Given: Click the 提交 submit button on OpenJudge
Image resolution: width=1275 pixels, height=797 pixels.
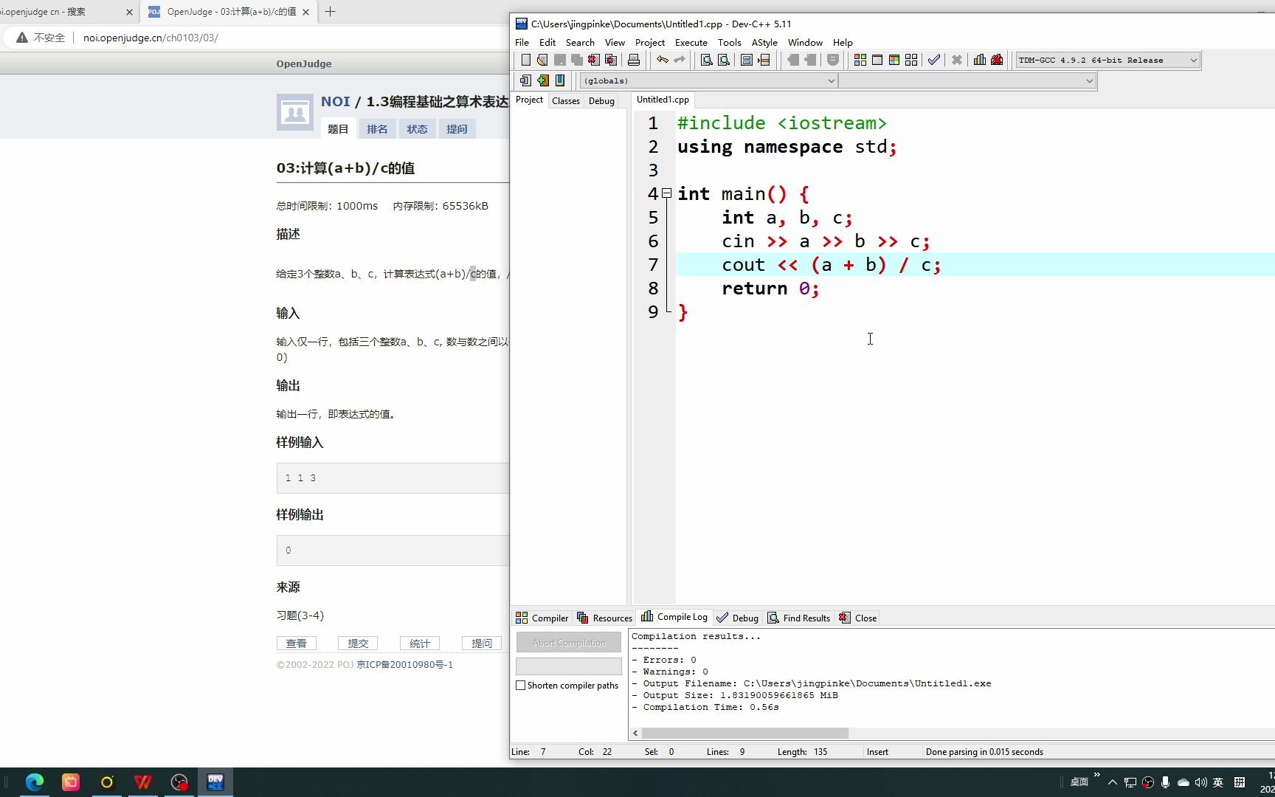Looking at the screenshot, I should [358, 643].
